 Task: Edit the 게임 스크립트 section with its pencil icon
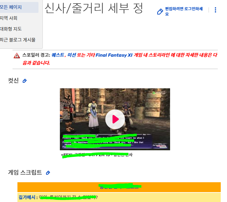pos(48,173)
